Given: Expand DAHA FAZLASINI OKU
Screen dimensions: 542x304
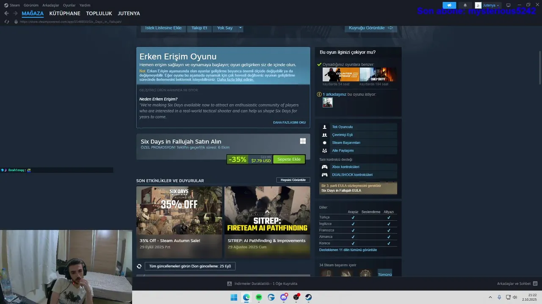Looking at the screenshot, I should click(289, 122).
